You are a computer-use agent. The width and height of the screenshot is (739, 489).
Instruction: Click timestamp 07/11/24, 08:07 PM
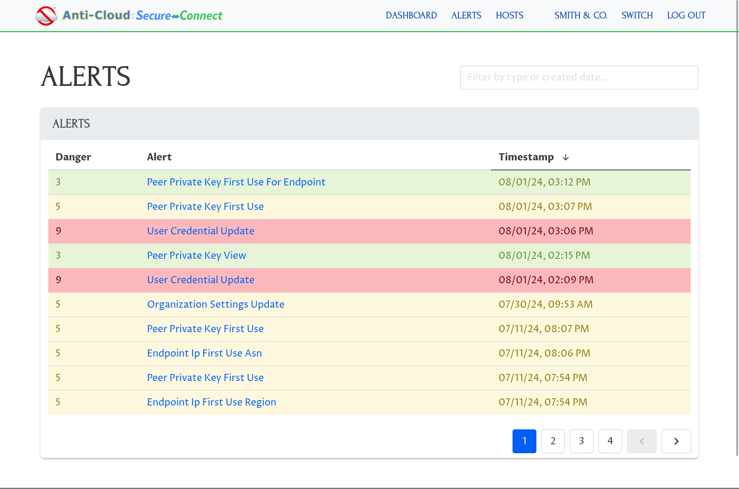544,329
